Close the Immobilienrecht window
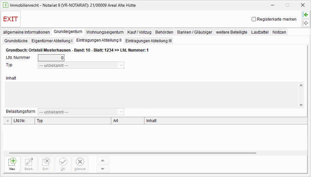 coord(303,5)
